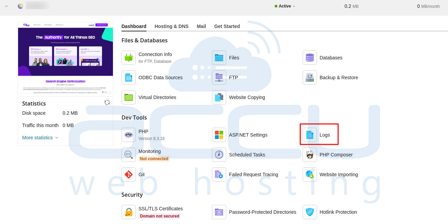Open the Virtual Directories icon
Viewport: 448px width, 224px height.
[129, 97]
